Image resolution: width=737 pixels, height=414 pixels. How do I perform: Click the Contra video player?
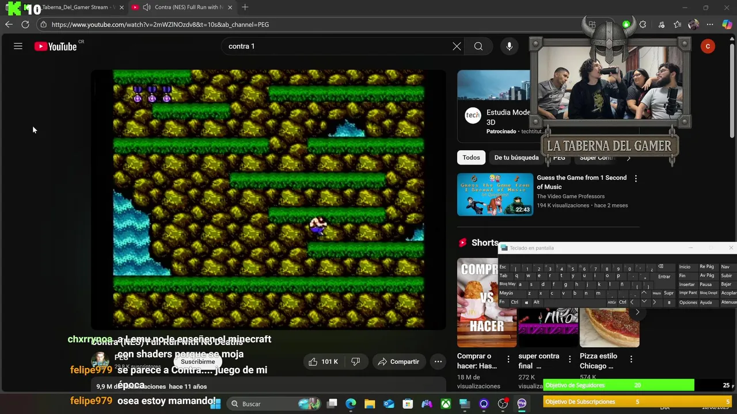(x=268, y=199)
